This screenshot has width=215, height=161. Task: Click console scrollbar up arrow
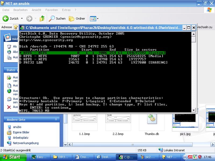tap(193, 34)
